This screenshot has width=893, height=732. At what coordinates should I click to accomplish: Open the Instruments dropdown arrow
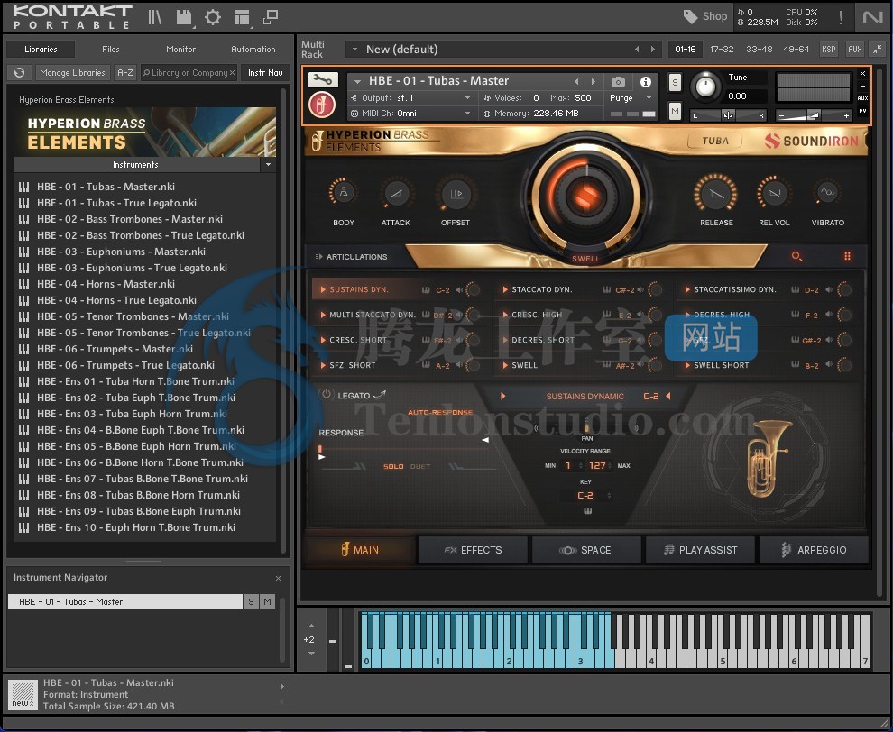tap(268, 164)
